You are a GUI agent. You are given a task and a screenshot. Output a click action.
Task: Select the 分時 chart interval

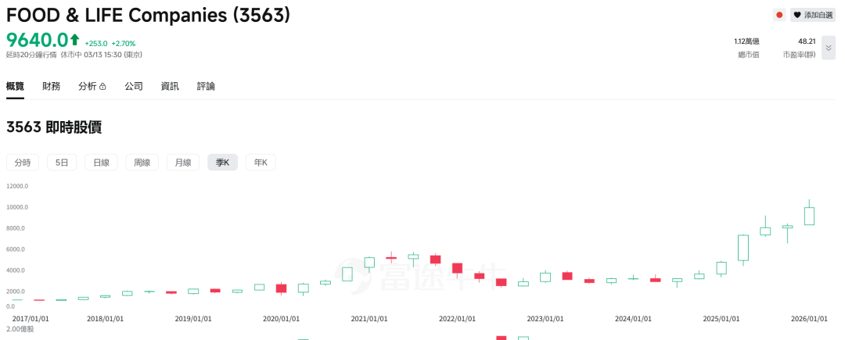tap(23, 163)
